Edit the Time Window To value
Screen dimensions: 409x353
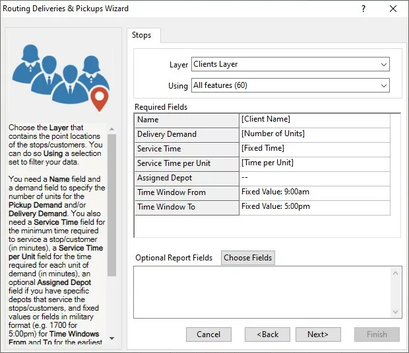(315, 207)
